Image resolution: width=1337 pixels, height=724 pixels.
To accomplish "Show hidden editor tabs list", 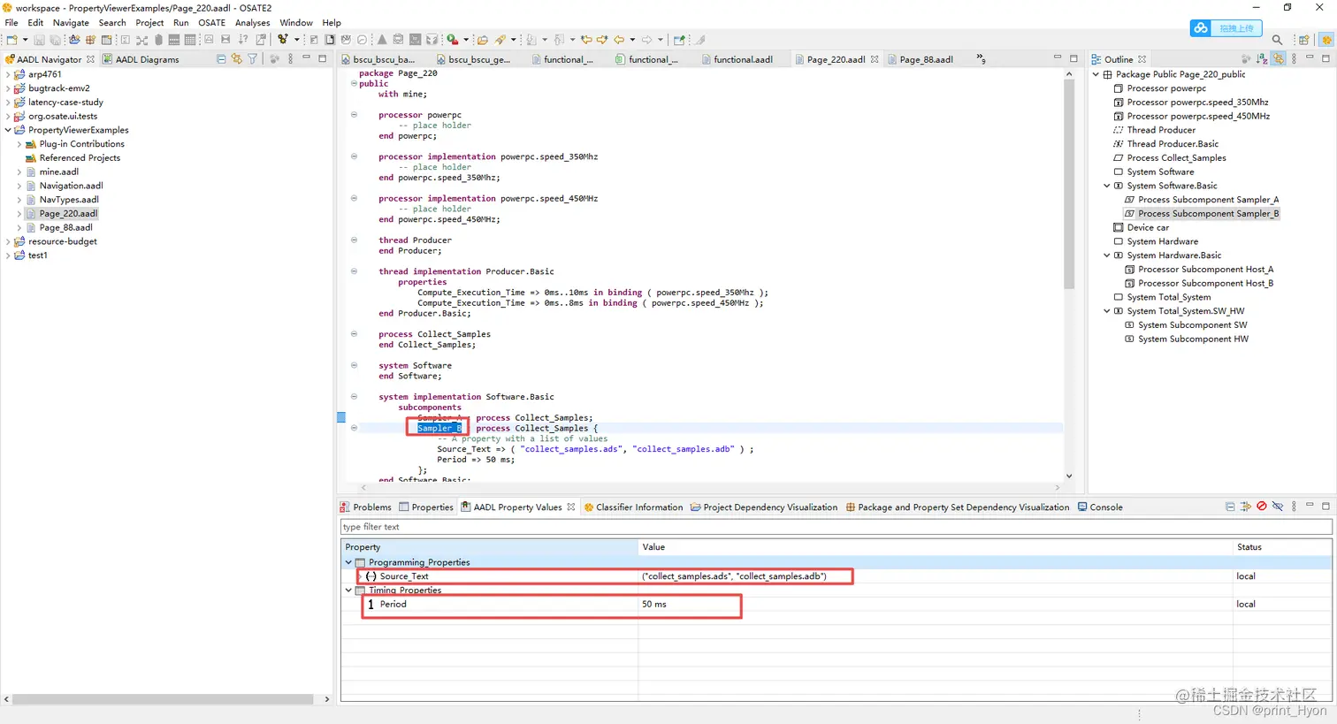I will coord(981,59).
